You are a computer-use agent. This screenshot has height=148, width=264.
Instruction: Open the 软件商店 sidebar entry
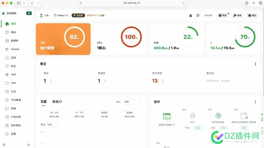13,125
